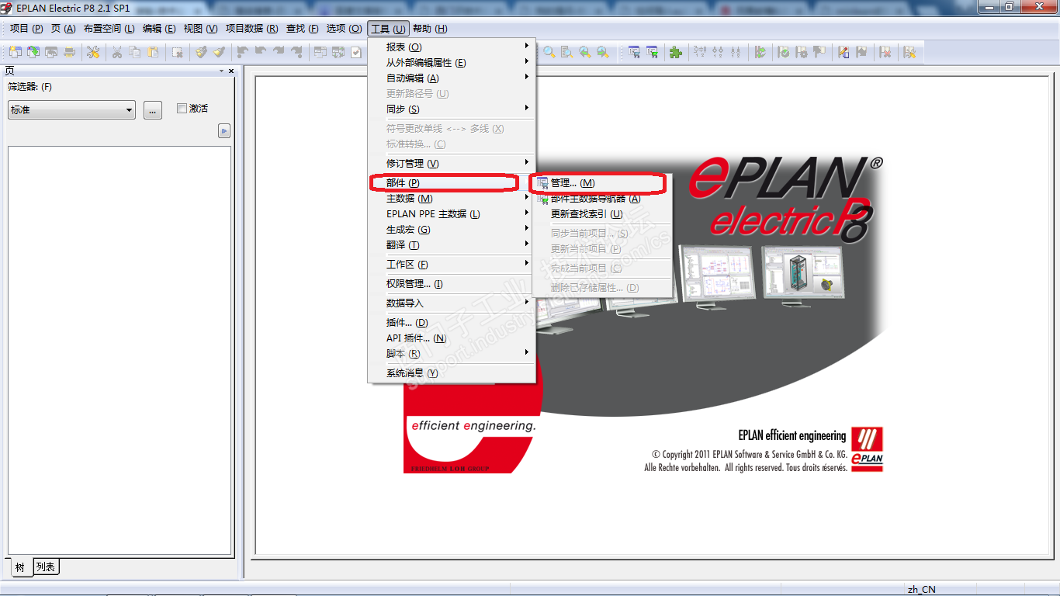The height and width of the screenshot is (596, 1060).
Task: Expand the 自动编辑 (A) submenu
Action: (452, 78)
